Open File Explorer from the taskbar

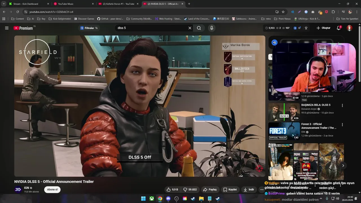201,198
